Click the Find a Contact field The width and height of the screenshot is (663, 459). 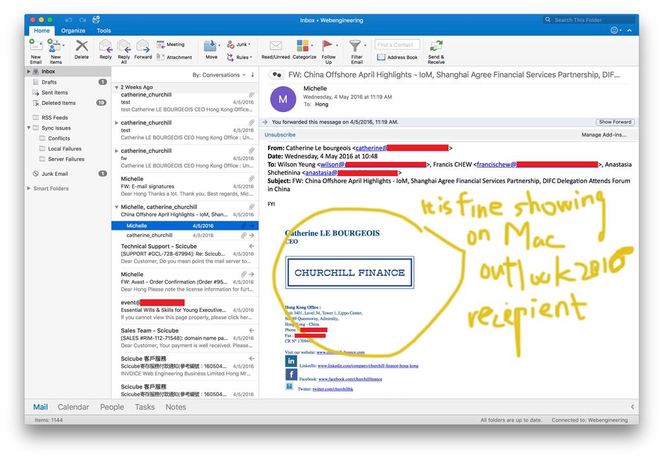[x=397, y=45]
